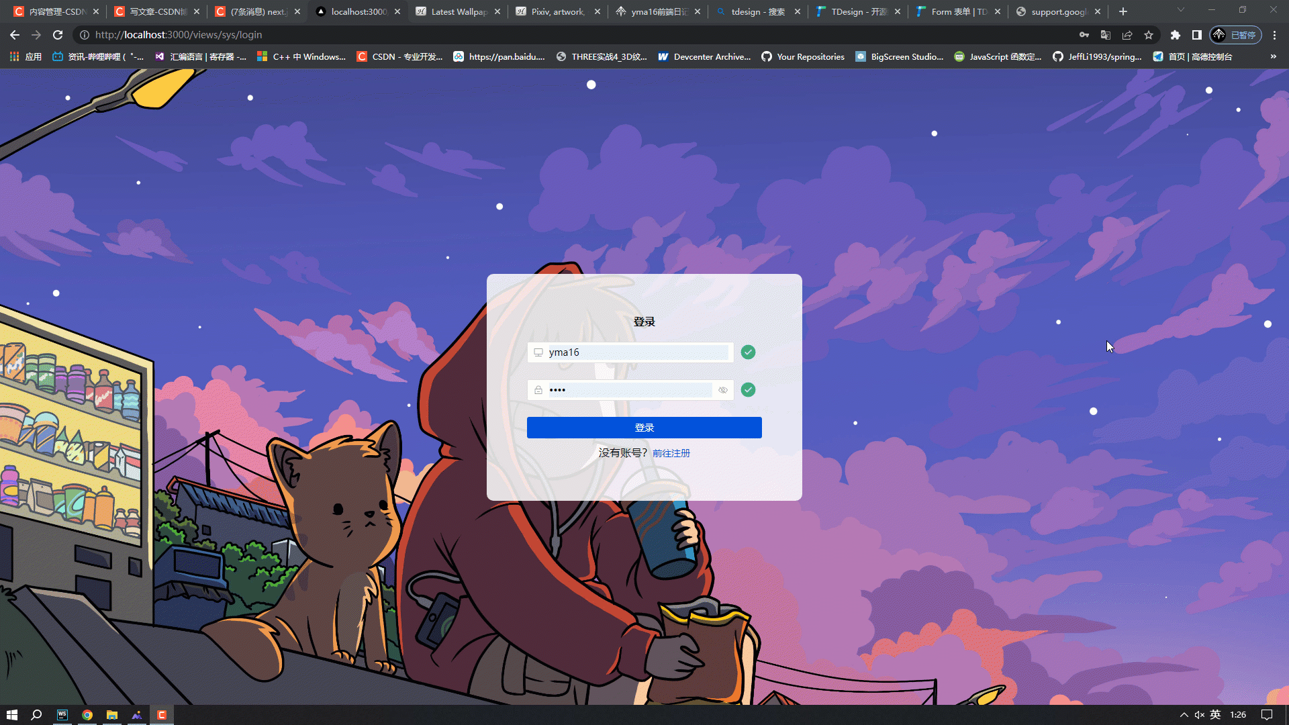Viewport: 1289px width, 725px height.
Task: Click the translate page icon
Action: [1106, 35]
